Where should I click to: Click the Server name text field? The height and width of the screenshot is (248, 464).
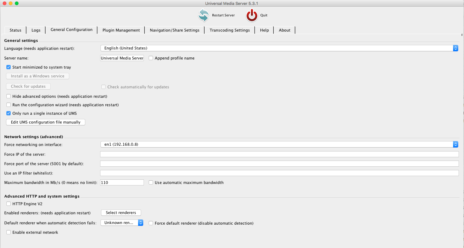(x=122, y=58)
